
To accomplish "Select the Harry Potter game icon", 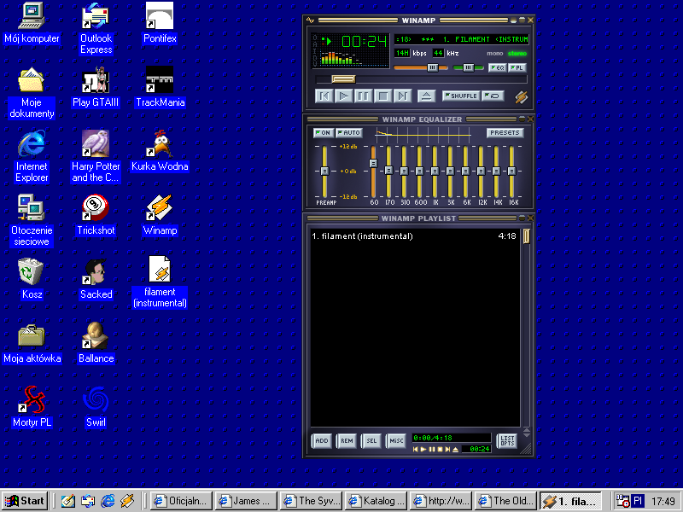I will [96, 157].
